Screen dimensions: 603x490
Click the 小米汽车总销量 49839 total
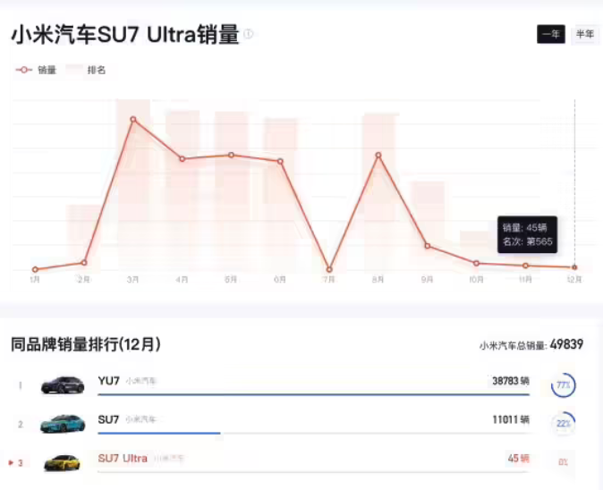(x=531, y=344)
